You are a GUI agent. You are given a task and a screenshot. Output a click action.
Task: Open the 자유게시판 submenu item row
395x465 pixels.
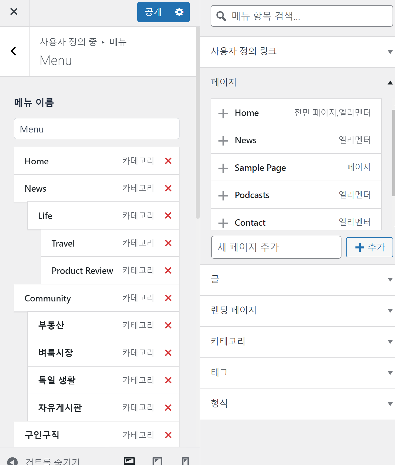(103, 408)
